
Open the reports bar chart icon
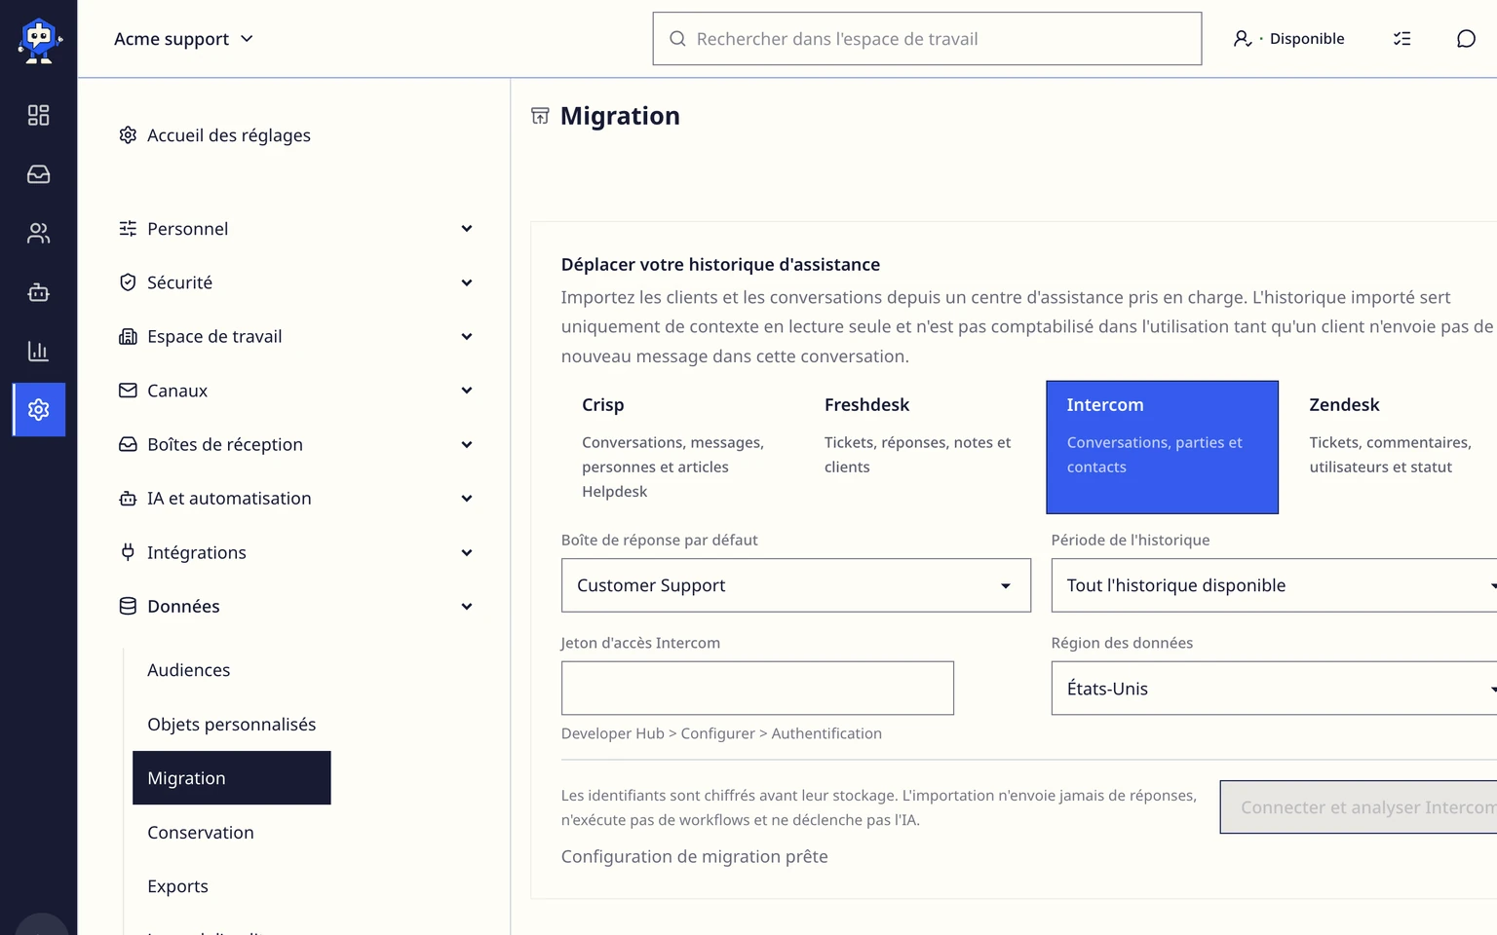click(x=38, y=351)
